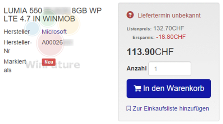Click the Markiert als label
This screenshot has width=223, height=124.
click(15, 66)
